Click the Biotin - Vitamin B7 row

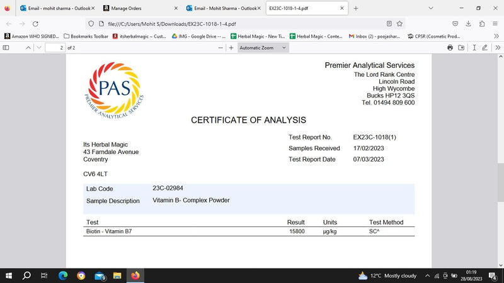pos(249,231)
